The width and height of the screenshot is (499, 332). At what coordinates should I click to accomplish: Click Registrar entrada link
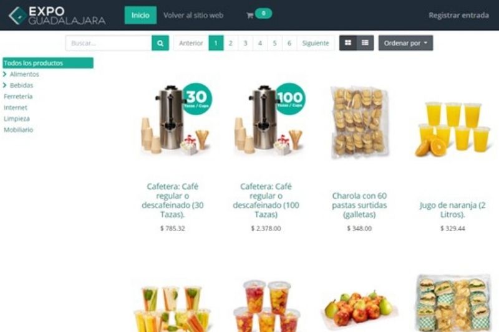pyautogui.click(x=458, y=15)
